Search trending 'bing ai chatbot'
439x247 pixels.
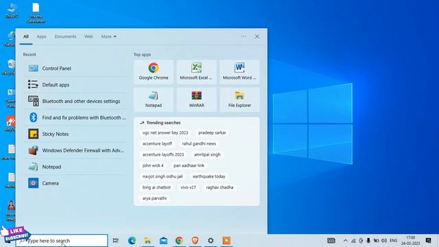coord(156,187)
